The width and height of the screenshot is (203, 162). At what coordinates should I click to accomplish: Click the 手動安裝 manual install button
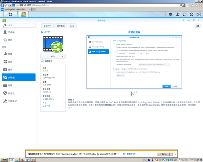point(48,26)
